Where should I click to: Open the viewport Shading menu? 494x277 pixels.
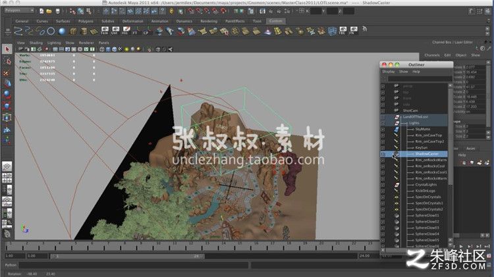click(x=36, y=43)
